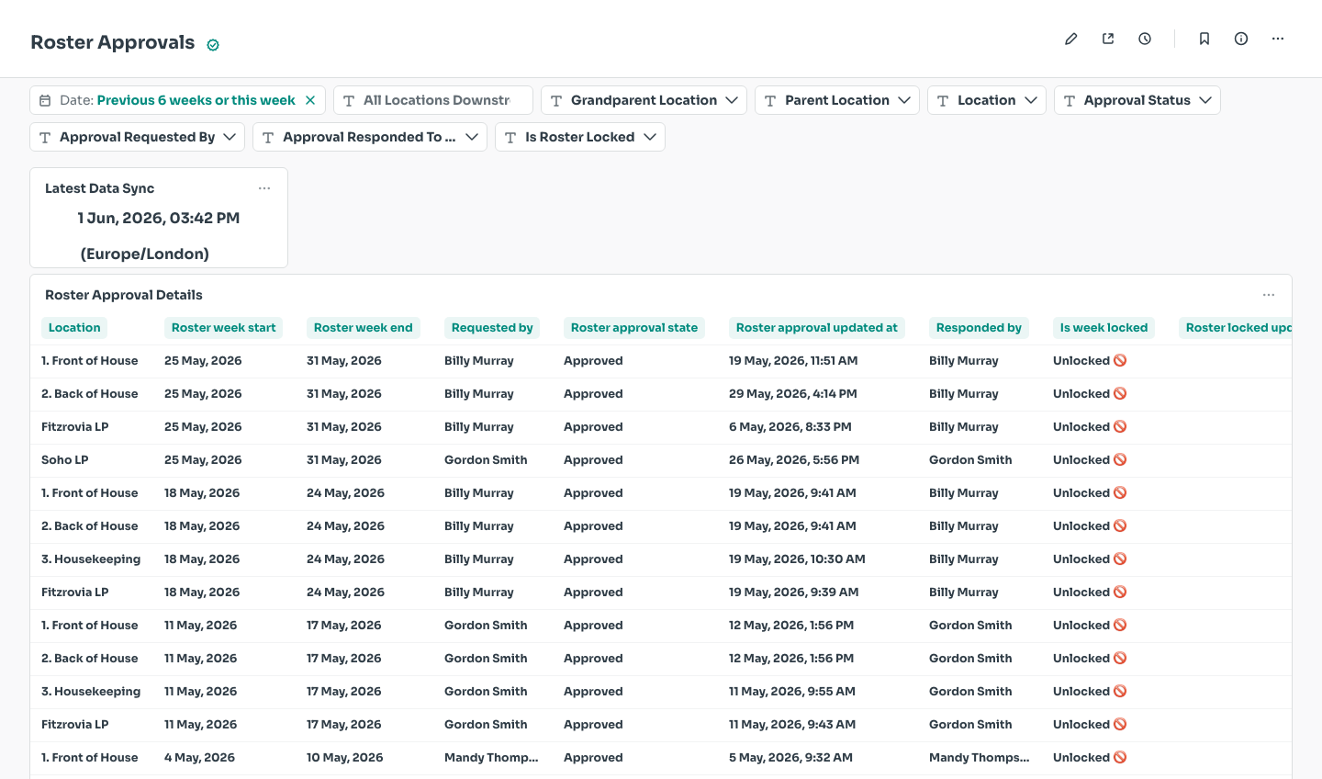Image resolution: width=1322 pixels, height=779 pixels.
Task: Click the pencil edit icon
Action: [1071, 39]
